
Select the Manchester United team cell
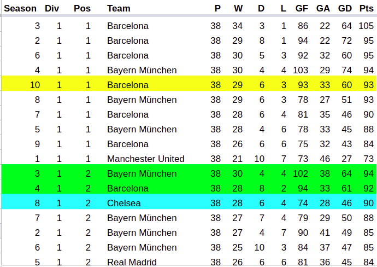click(145, 159)
